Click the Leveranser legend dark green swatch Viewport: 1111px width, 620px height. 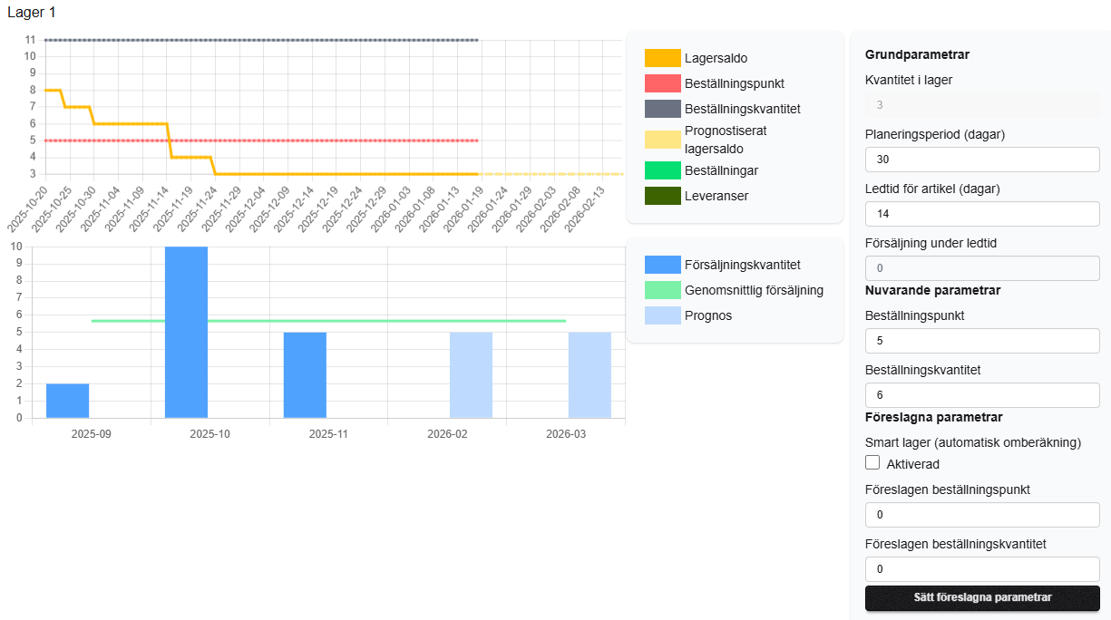coord(662,196)
